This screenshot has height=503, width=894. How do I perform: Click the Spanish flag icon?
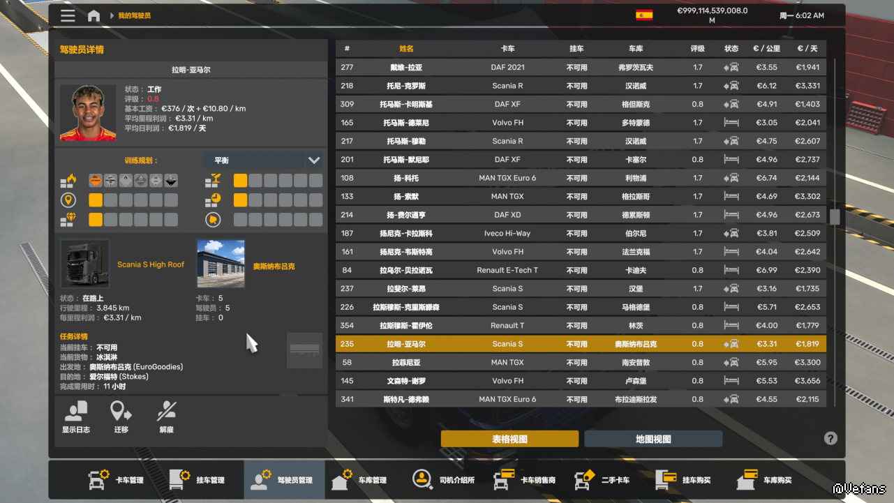644,15
